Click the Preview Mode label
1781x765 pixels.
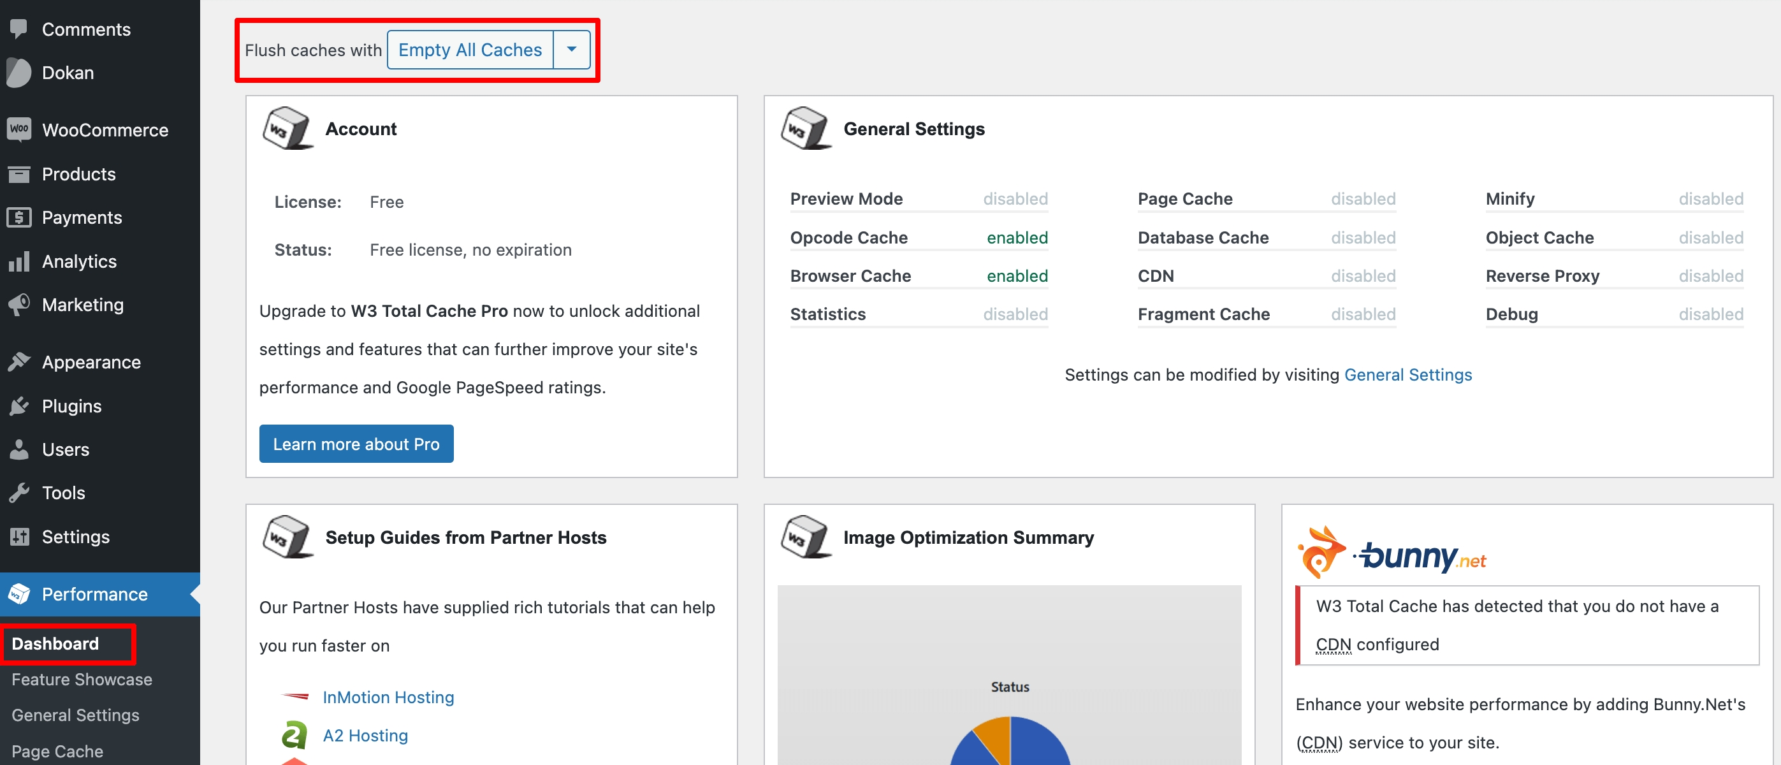[x=847, y=198]
